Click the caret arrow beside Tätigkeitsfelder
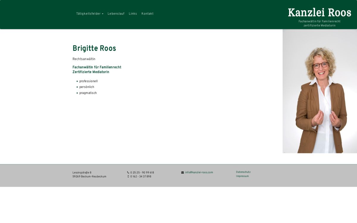Screen dimensions: 357x223 (x=103, y=14)
